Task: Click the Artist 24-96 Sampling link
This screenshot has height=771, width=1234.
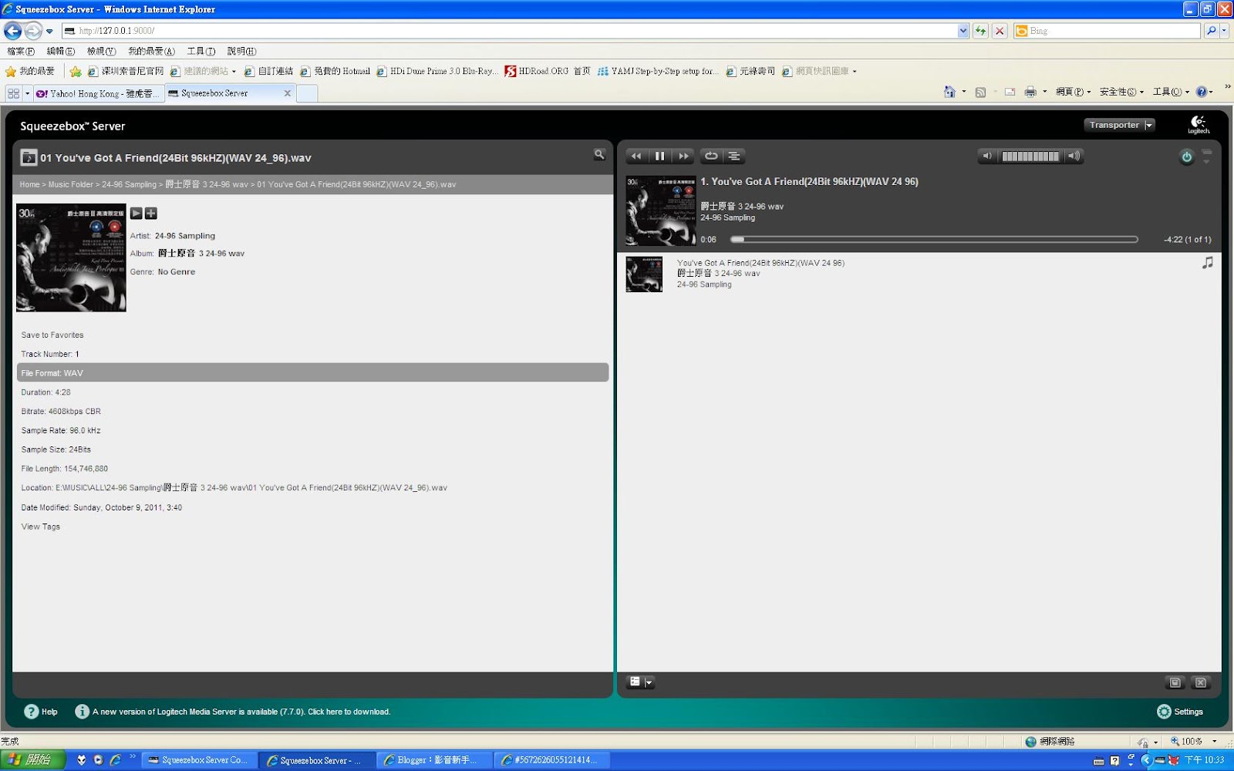Action: click(185, 236)
